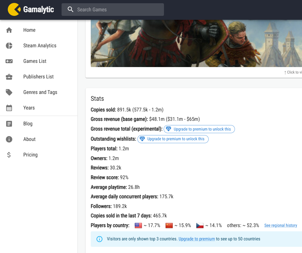Click the Copies sold value 891.5k

124,110
